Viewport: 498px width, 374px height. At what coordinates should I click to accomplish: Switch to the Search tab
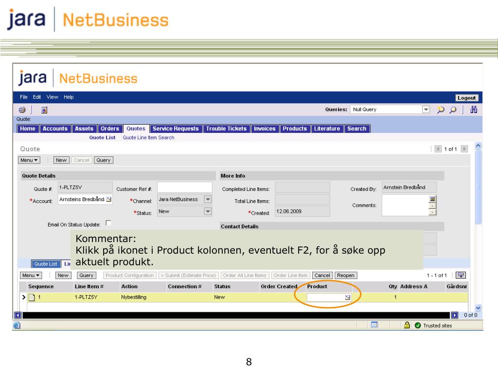point(356,129)
